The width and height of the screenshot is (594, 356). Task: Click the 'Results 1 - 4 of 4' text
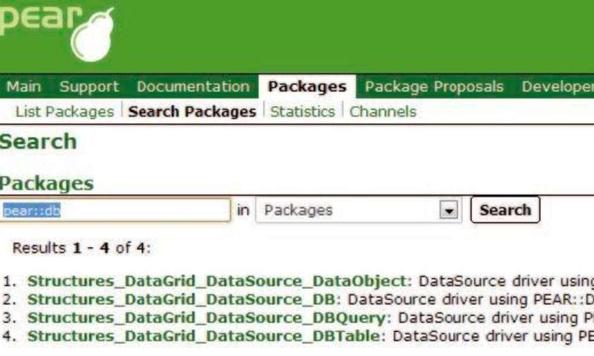[81, 248]
